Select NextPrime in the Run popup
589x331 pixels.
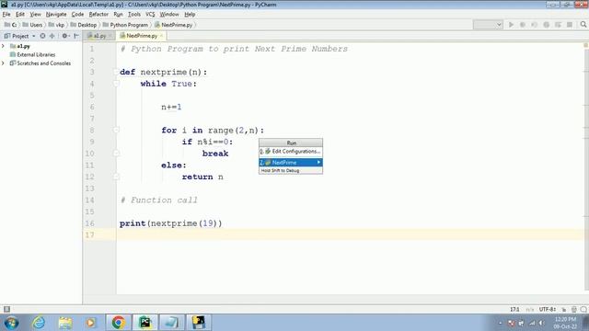291,162
